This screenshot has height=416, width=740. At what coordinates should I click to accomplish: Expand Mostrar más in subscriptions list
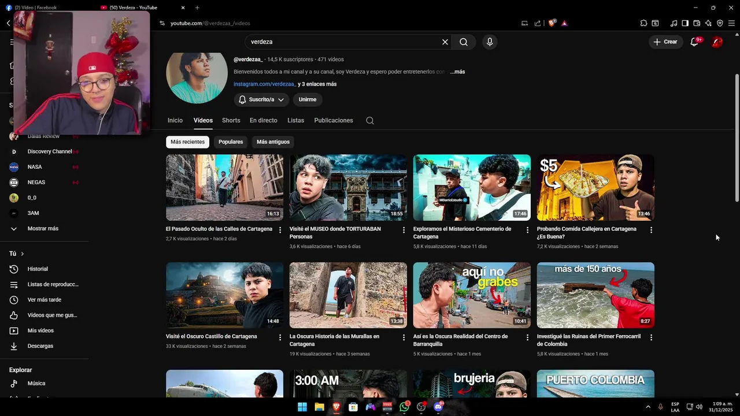coord(44,228)
